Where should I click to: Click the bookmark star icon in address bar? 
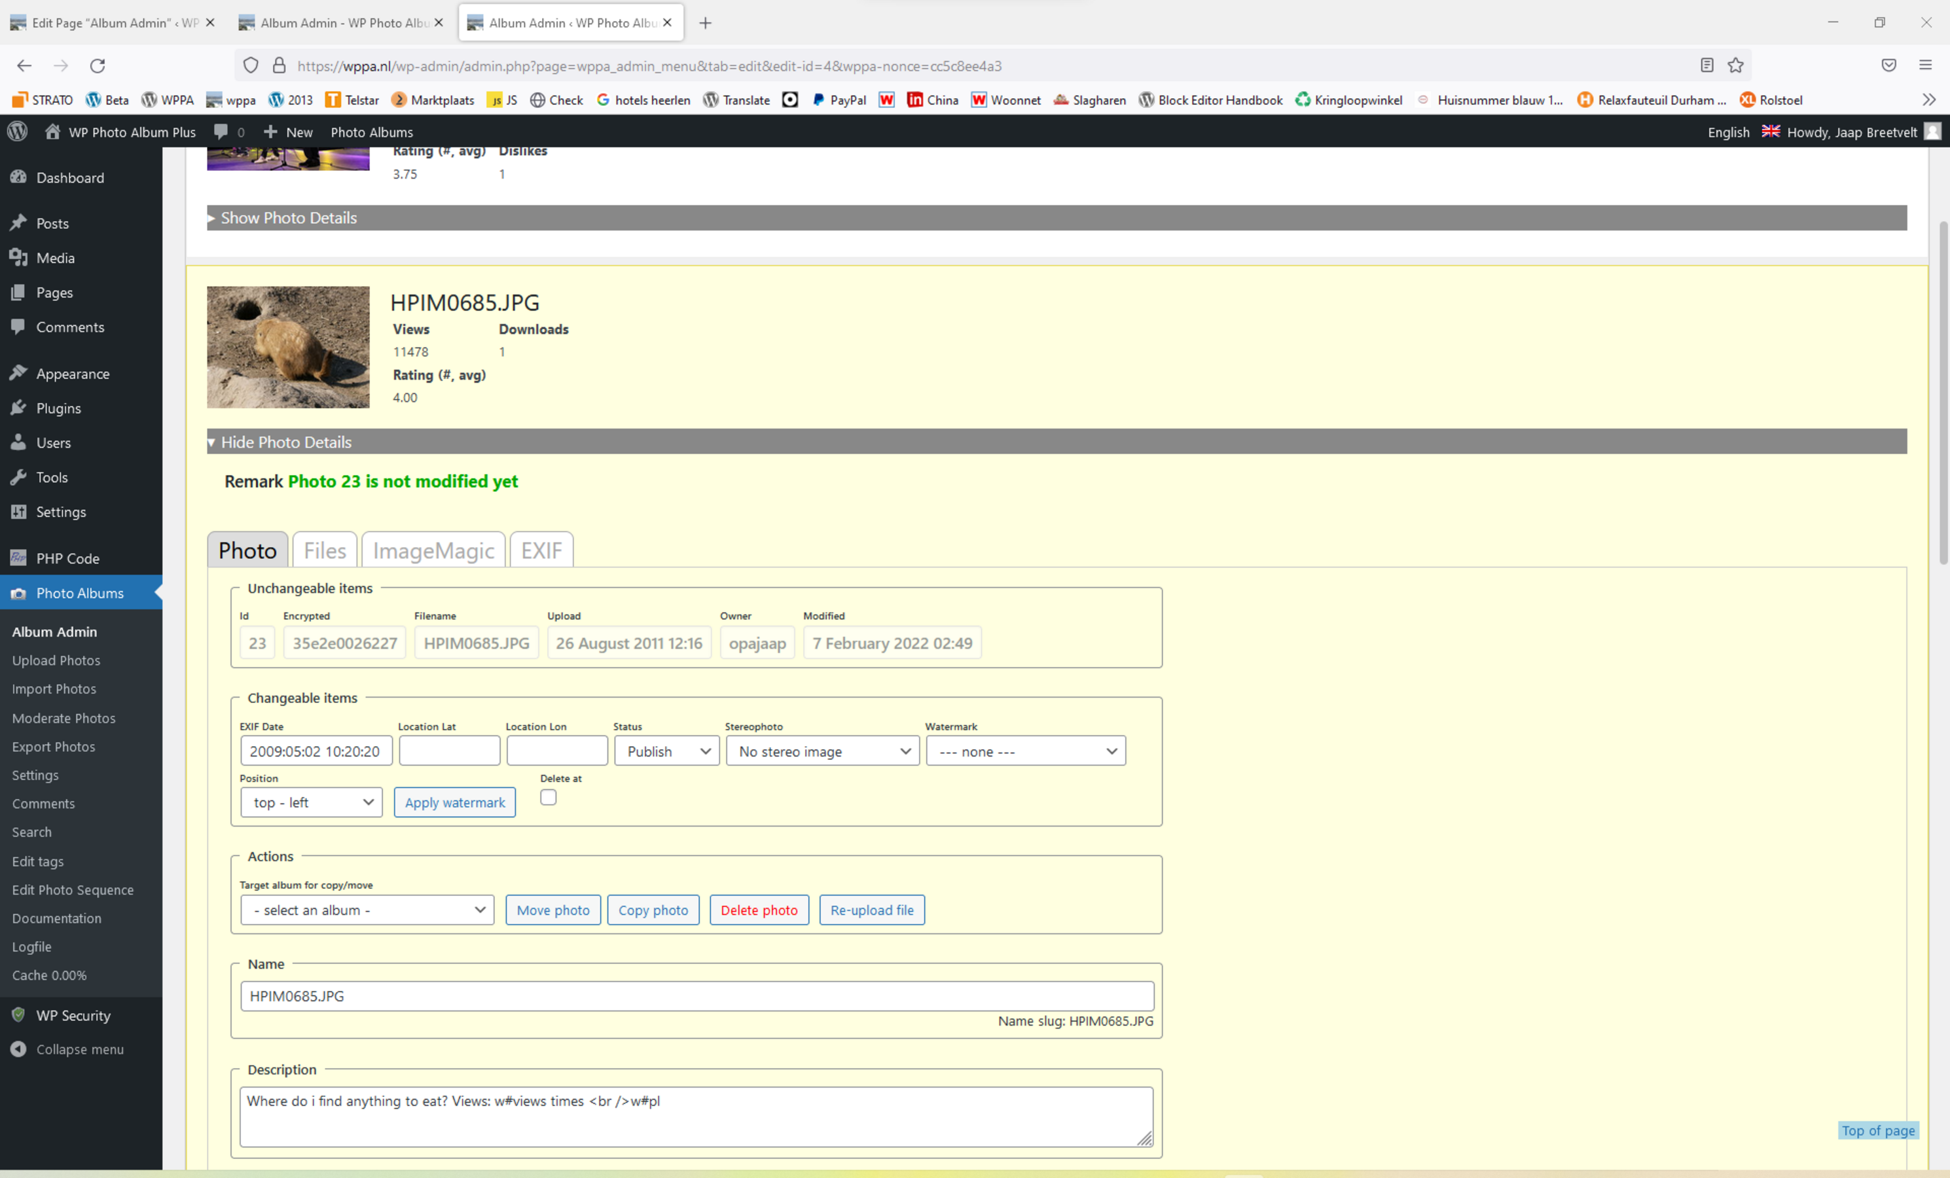pos(1735,65)
